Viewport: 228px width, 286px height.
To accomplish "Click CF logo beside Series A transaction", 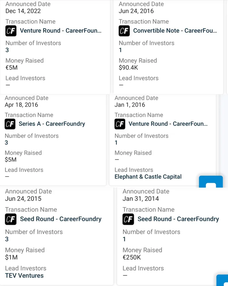I will pyautogui.click(x=10, y=124).
